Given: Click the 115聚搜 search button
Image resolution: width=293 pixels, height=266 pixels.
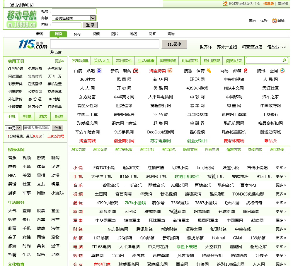Looking at the screenshot, I should tap(174, 44).
